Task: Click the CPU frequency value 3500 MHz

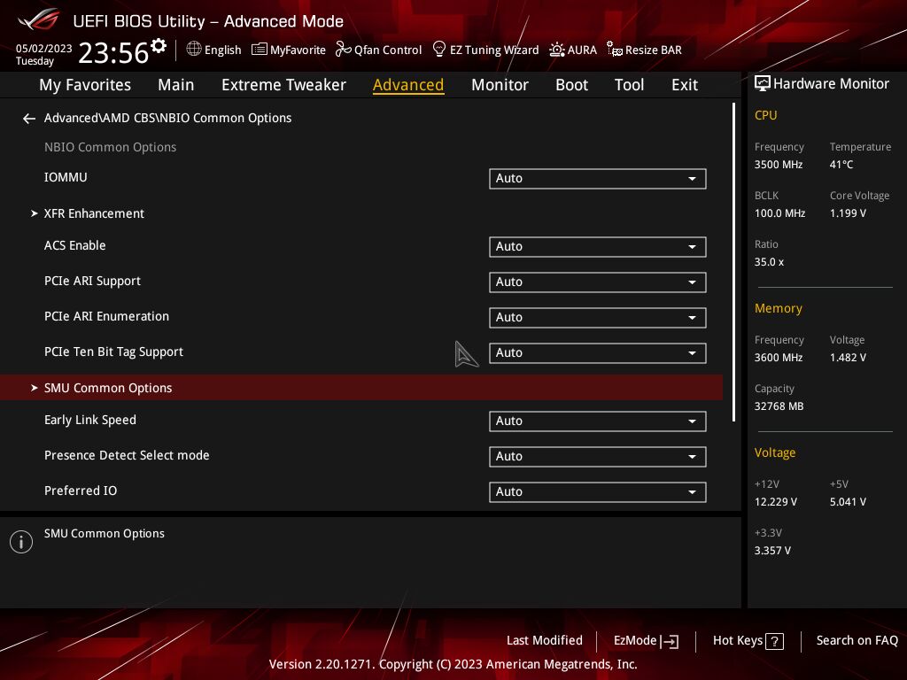Action: [x=779, y=165]
